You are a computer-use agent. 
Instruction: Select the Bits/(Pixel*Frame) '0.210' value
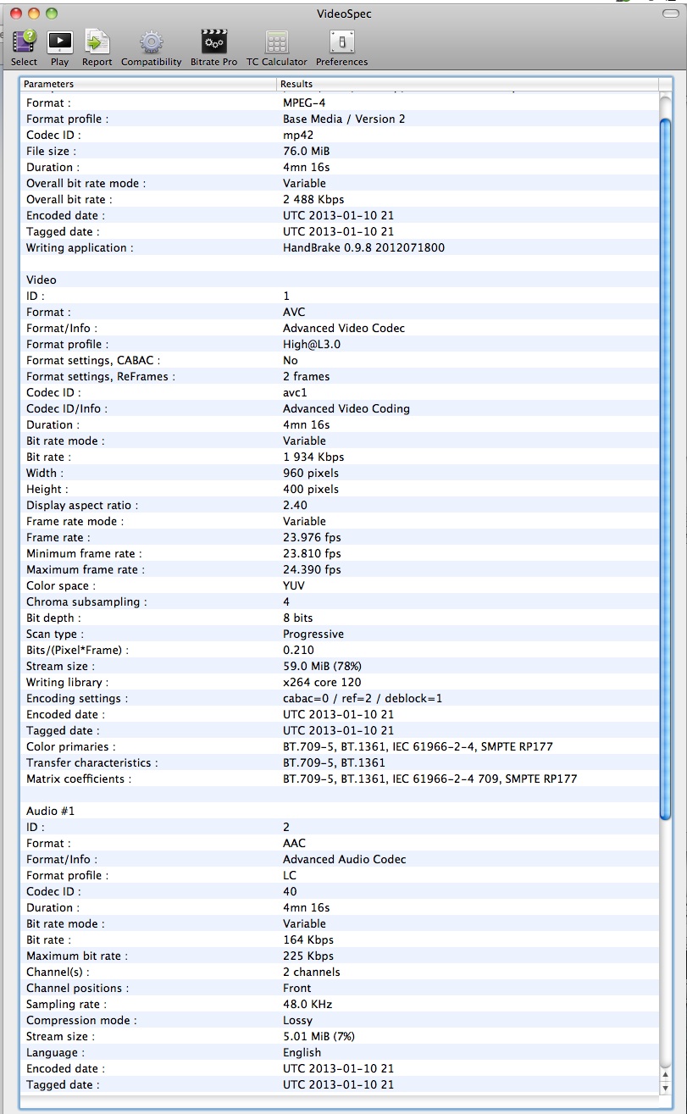tap(298, 650)
